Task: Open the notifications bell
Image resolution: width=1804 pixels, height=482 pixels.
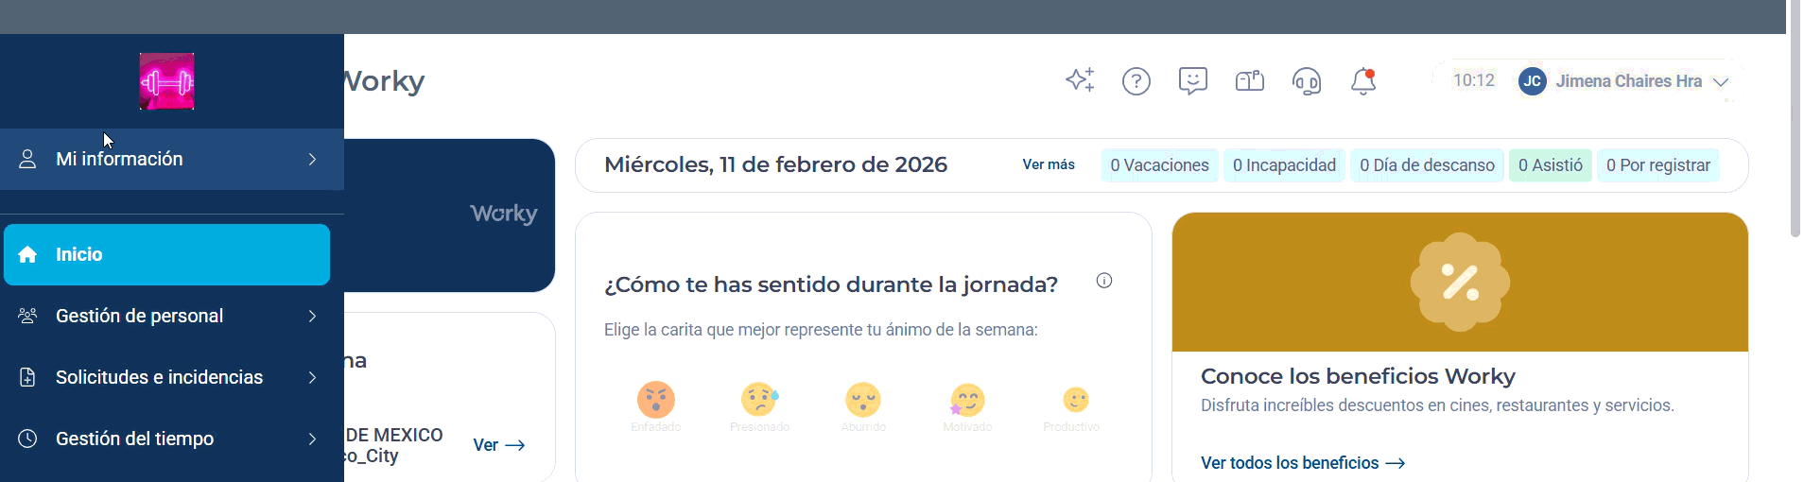Action: click(x=1363, y=81)
